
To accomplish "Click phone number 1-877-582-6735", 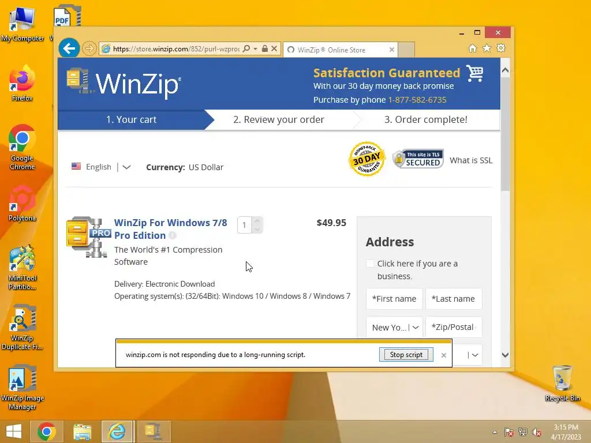I will pyautogui.click(x=417, y=100).
